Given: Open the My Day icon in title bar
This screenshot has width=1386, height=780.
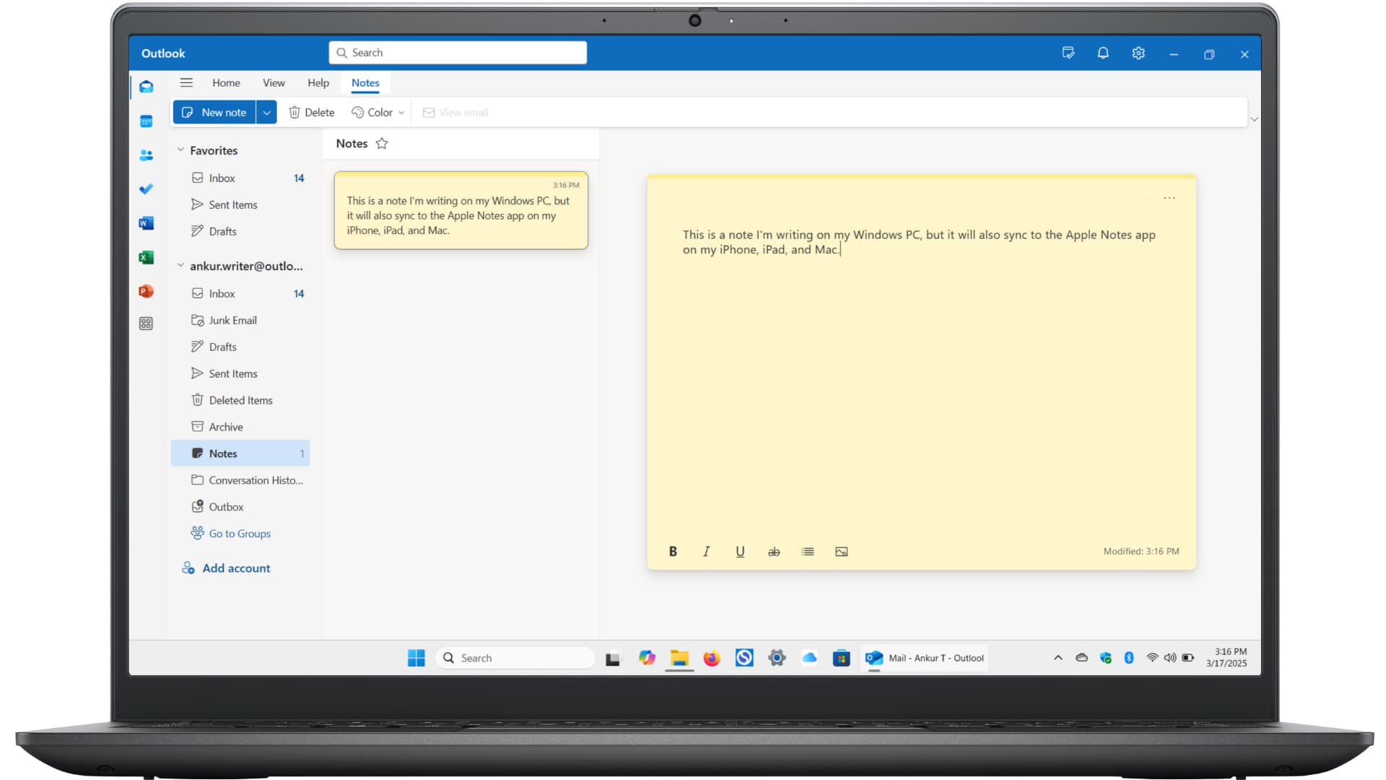Looking at the screenshot, I should coord(1068,53).
